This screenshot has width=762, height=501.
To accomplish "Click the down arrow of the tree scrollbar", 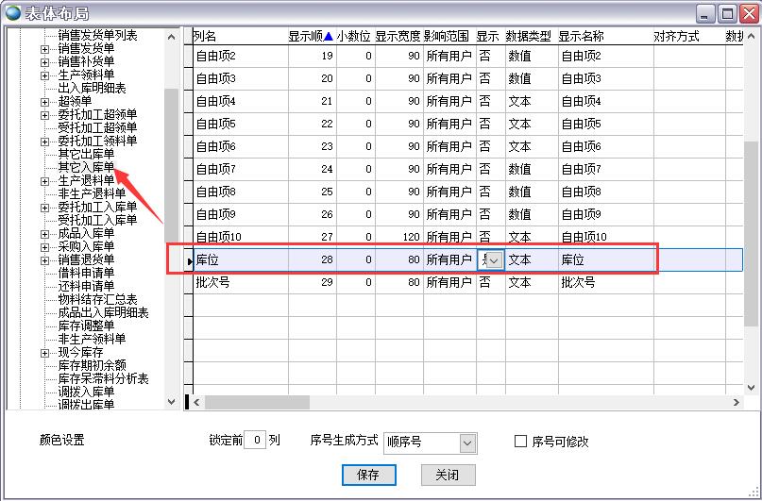I will (172, 402).
